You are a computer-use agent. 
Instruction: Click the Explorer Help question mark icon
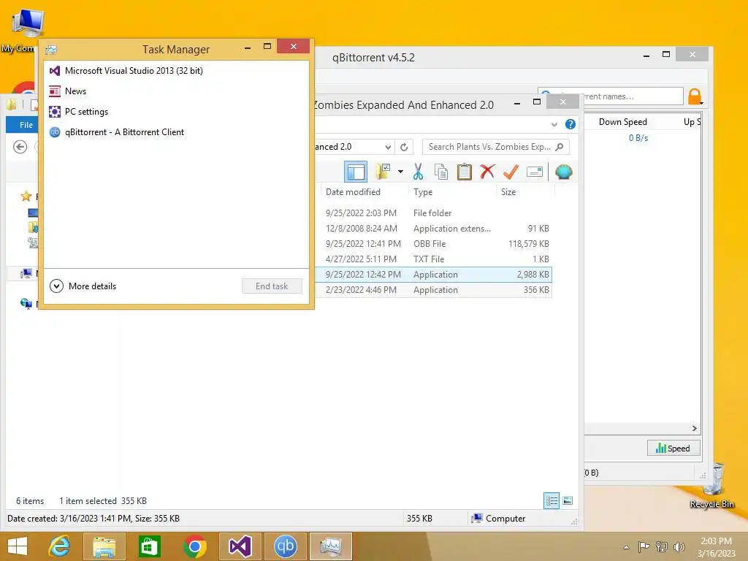570,124
